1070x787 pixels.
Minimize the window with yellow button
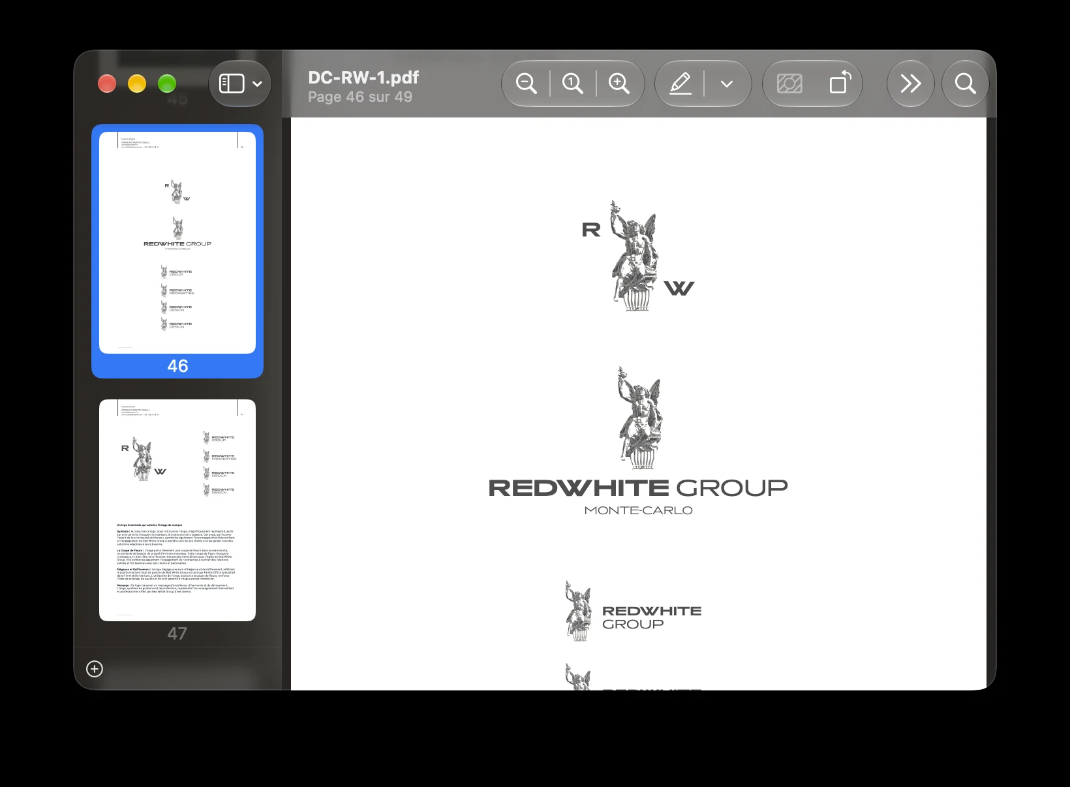(137, 84)
